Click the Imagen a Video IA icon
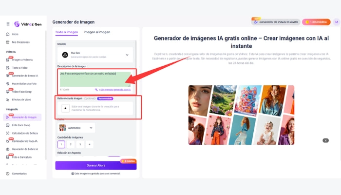The height and width of the screenshot is (195, 341). [8, 60]
